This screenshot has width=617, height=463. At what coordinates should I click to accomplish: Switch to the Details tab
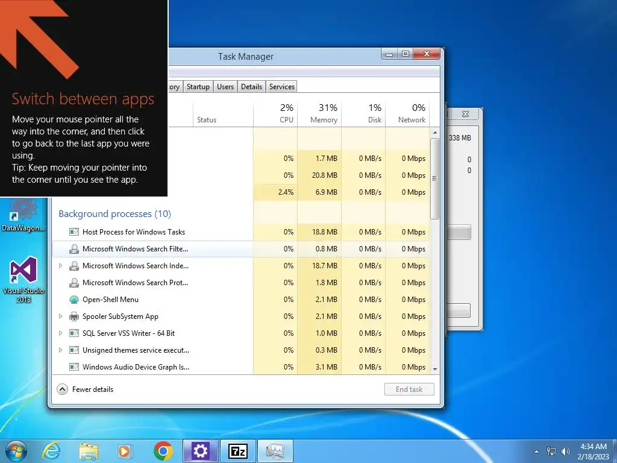(251, 87)
